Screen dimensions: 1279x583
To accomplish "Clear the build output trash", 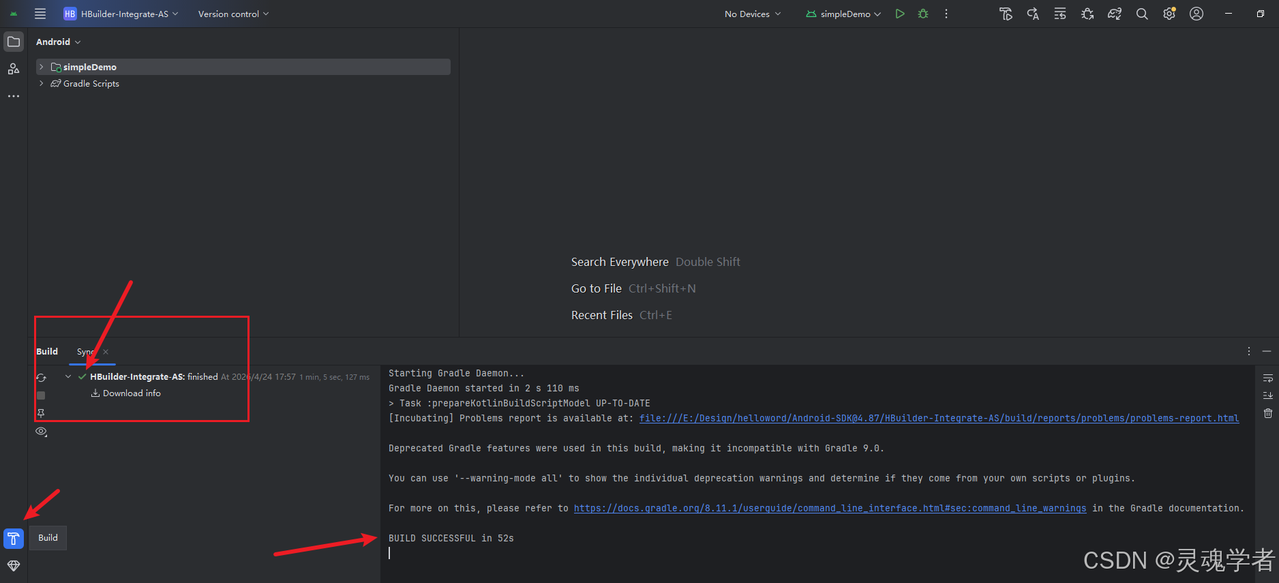I will [x=1268, y=413].
